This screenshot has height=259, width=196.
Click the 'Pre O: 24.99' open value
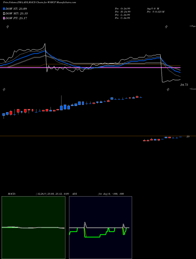[x=122, y=8]
